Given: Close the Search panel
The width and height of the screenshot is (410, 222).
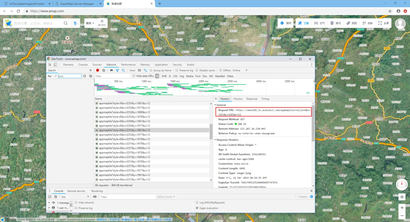Looking at the screenshot, I should [x=90, y=70].
